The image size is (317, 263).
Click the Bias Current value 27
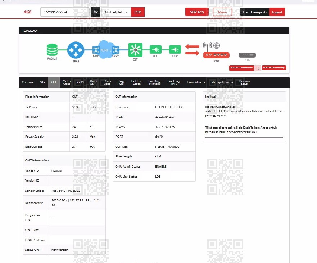click(x=74, y=147)
